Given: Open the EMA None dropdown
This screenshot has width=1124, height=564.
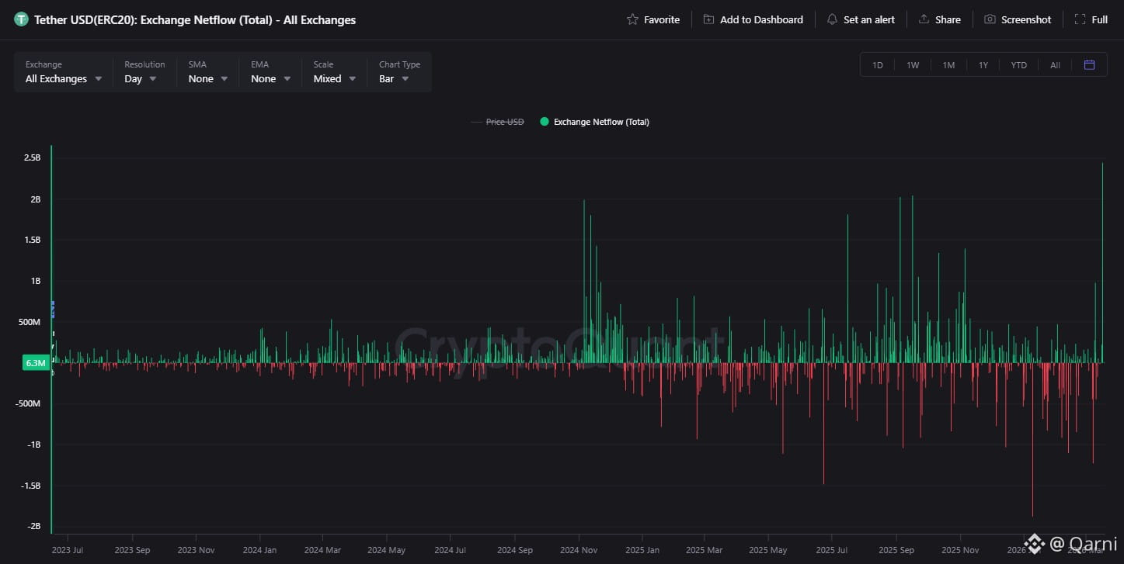Looking at the screenshot, I should [270, 72].
